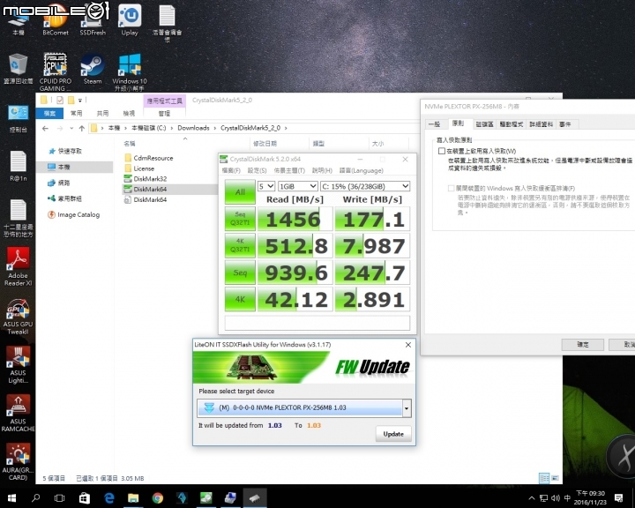The width and height of the screenshot is (635, 508).
Task: Go up one folder level in Explorer
Action: (82, 129)
